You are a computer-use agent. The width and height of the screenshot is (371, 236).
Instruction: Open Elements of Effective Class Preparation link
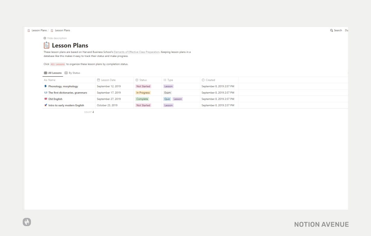(x=137, y=52)
